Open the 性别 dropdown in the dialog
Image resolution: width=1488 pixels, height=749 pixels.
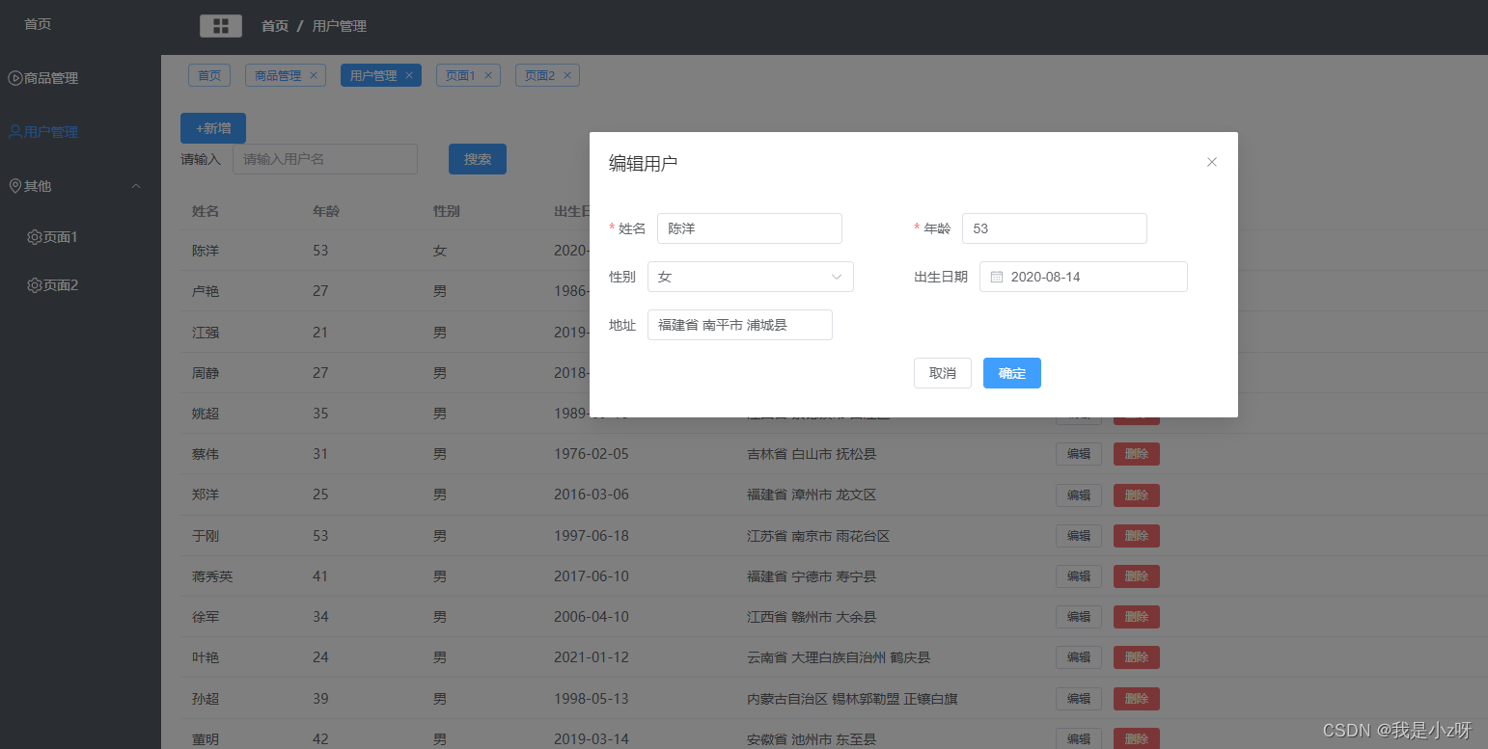[751, 277]
